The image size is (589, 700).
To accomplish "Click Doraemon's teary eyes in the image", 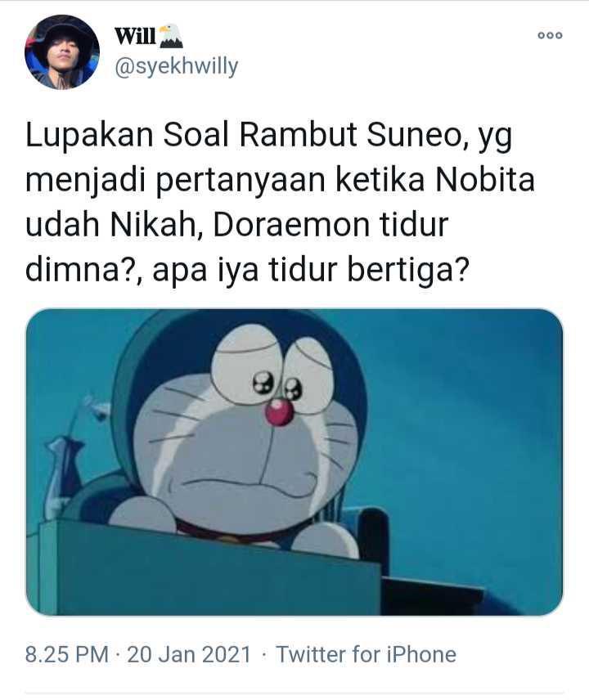I will click(x=273, y=367).
